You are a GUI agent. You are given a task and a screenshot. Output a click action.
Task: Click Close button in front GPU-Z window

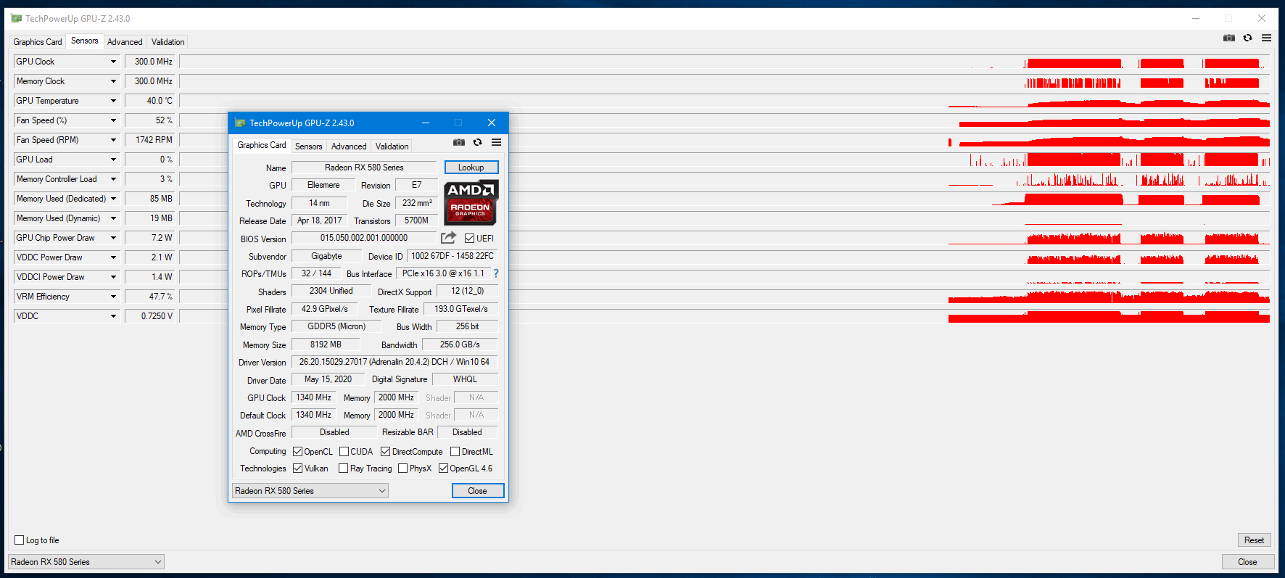point(478,491)
